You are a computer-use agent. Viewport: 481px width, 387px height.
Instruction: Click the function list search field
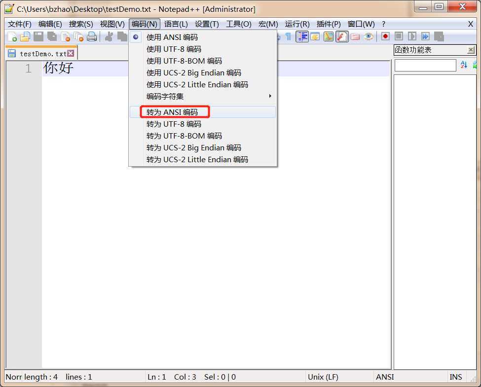pos(425,65)
